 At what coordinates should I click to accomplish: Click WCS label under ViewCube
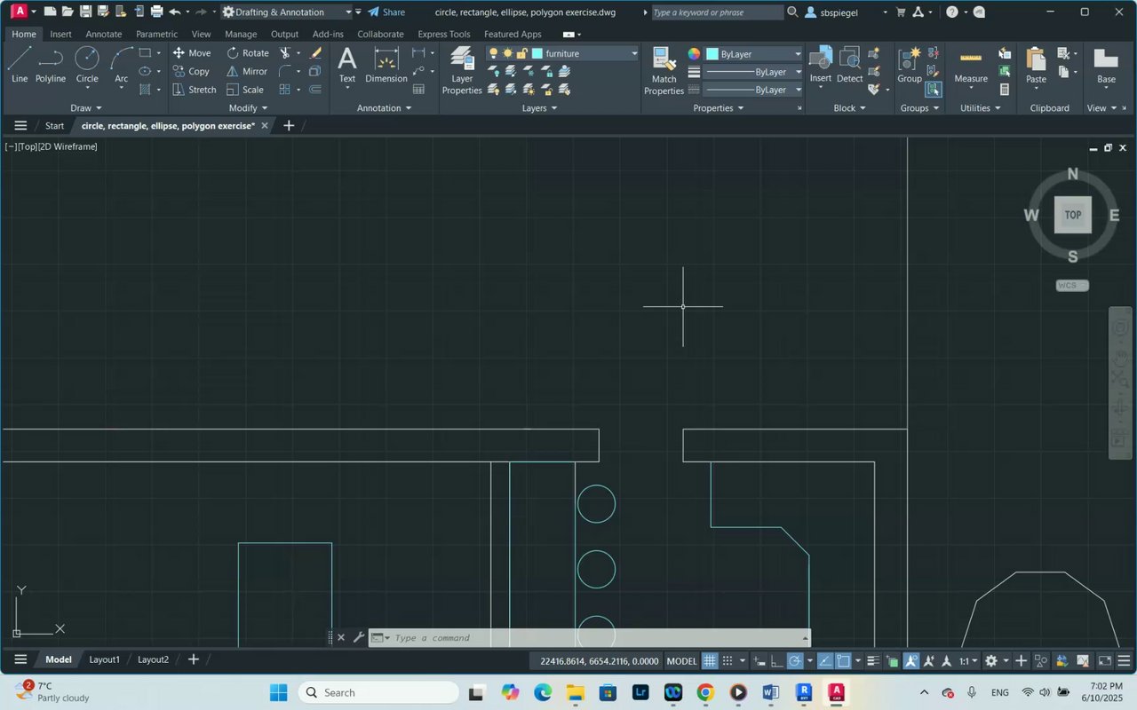coord(1072,285)
